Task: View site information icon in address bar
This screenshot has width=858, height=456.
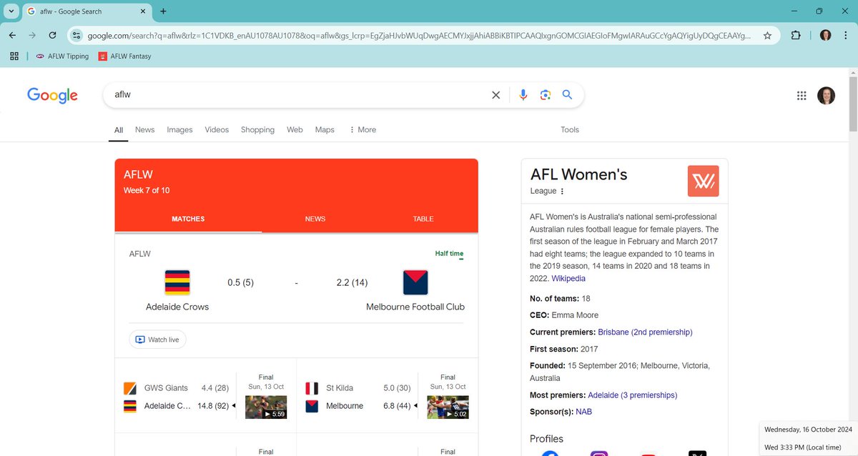Action: click(x=77, y=35)
